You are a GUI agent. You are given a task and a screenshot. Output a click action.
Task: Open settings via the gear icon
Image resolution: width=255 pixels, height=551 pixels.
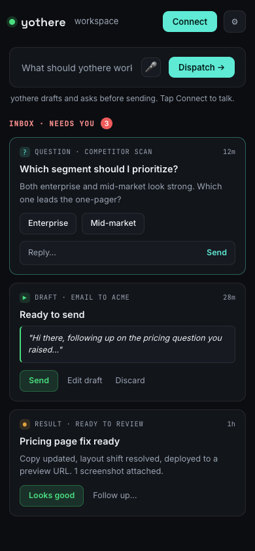click(235, 22)
